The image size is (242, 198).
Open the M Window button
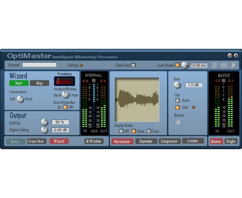coord(94,141)
